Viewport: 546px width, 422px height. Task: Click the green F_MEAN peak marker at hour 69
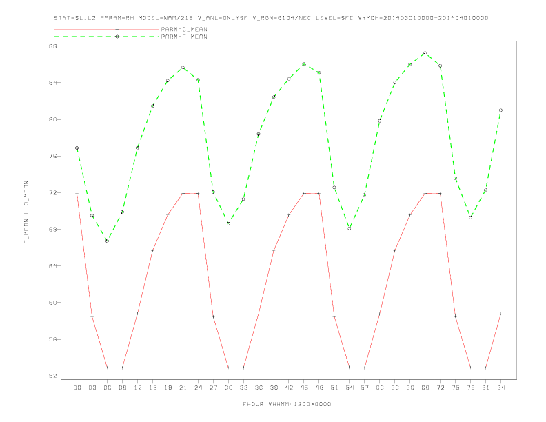click(x=425, y=53)
